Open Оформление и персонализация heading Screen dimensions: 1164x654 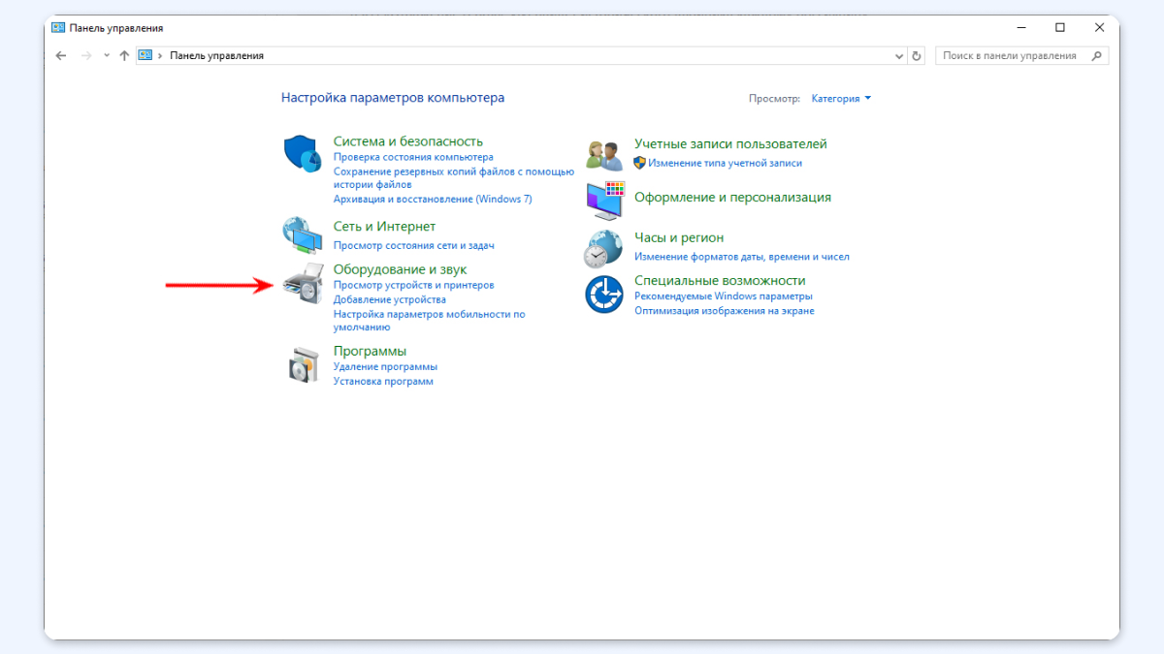pos(732,197)
